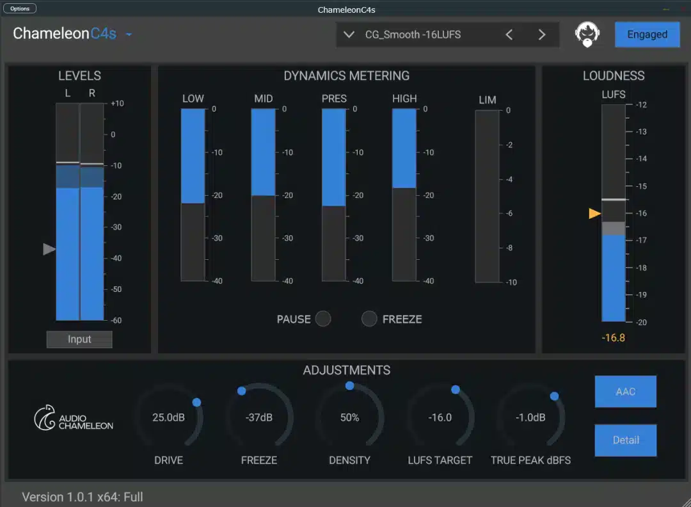Click the orange LUFS target marker
Image resolution: width=691 pixels, height=507 pixels.
pyautogui.click(x=595, y=214)
